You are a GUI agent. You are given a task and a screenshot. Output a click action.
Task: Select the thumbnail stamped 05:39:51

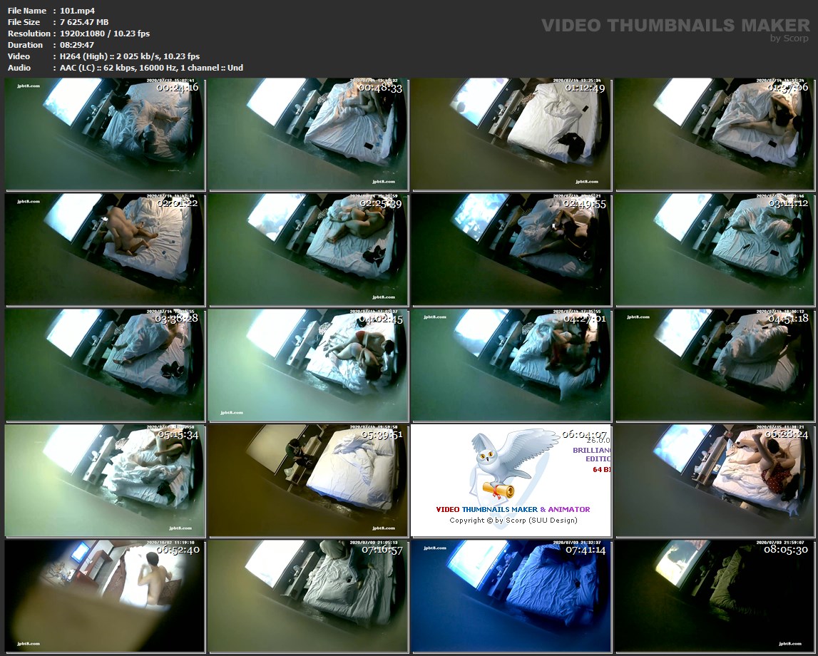[308, 481]
